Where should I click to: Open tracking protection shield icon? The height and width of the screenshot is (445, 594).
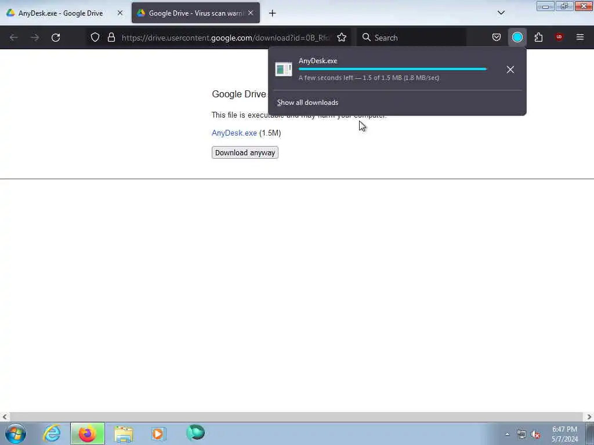click(95, 38)
